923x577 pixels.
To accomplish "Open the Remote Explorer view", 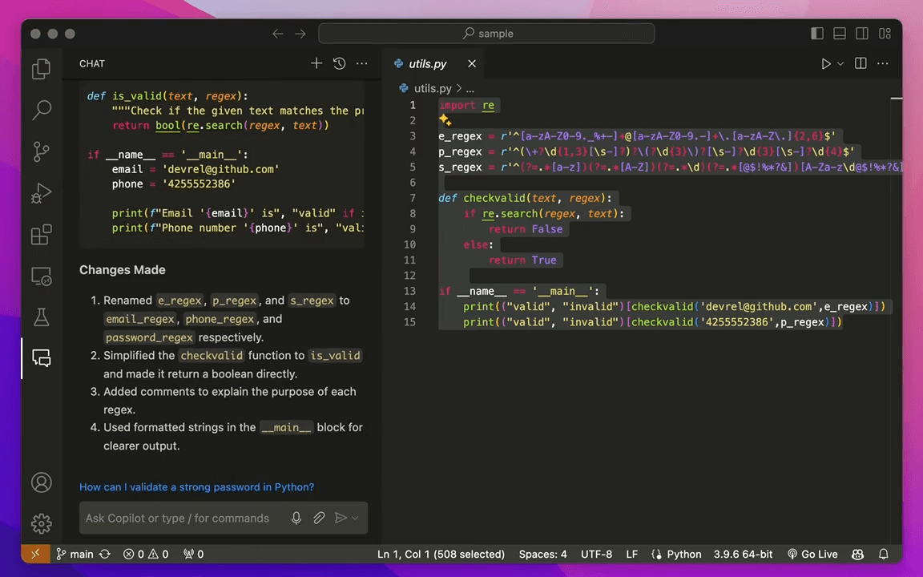I will click(x=41, y=276).
